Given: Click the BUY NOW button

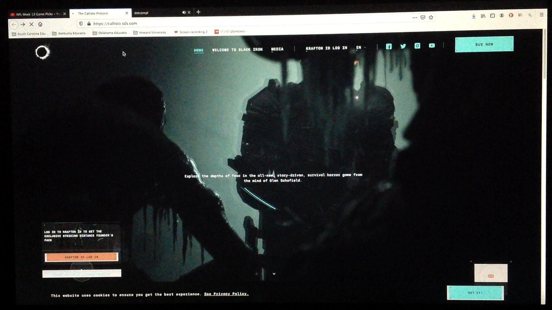Looking at the screenshot, I should [484, 44].
